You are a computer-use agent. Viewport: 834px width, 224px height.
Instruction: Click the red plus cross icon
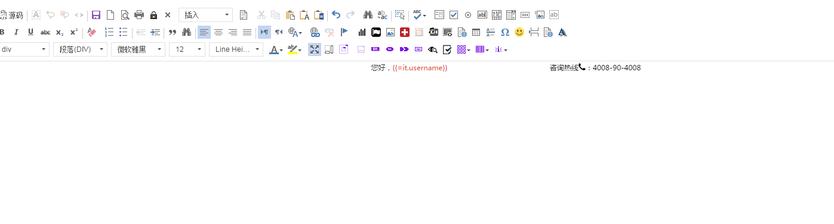point(405,32)
